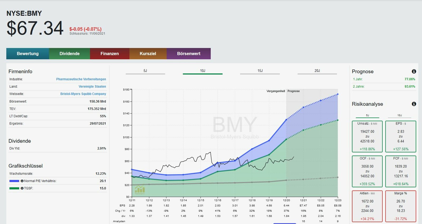
Task: Click the Firmeninfo section heading
Action: click(20, 71)
